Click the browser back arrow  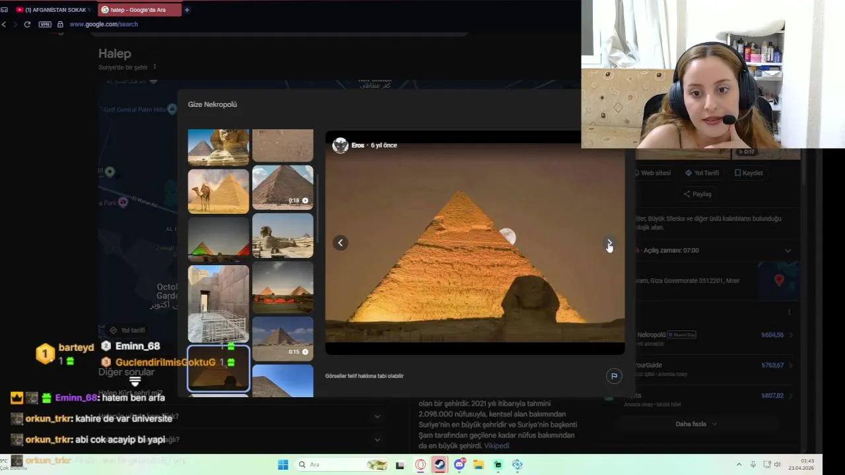point(4,24)
